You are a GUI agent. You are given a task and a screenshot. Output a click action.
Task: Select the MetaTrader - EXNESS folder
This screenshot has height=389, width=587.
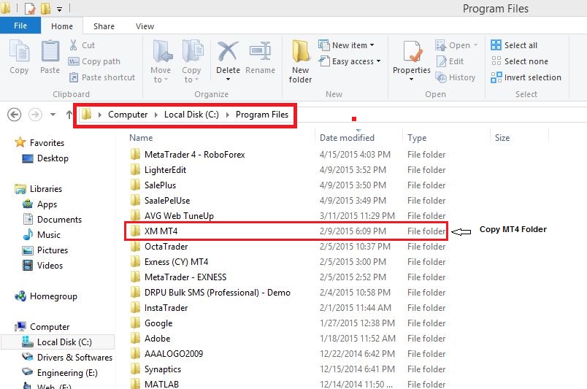click(178, 277)
